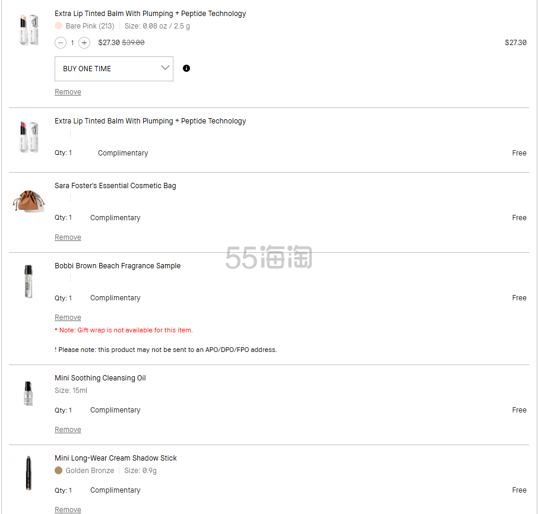Open the first Extra Lip Tinted Balm title
The width and height of the screenshot is (538, 514).
click(150, 14)
